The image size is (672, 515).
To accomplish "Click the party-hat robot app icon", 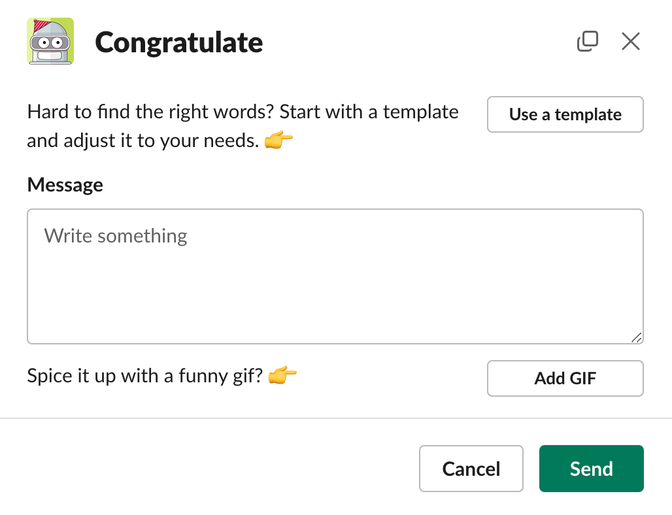I will click(50, 42).
